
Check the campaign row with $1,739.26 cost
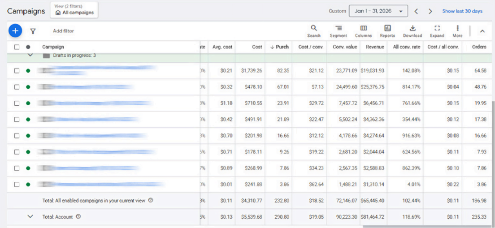pyautogui.click(x=17, y=71)
